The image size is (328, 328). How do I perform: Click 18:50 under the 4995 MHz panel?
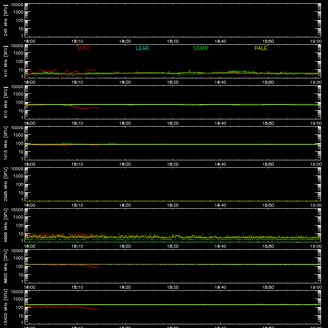[x=269, y=246]
